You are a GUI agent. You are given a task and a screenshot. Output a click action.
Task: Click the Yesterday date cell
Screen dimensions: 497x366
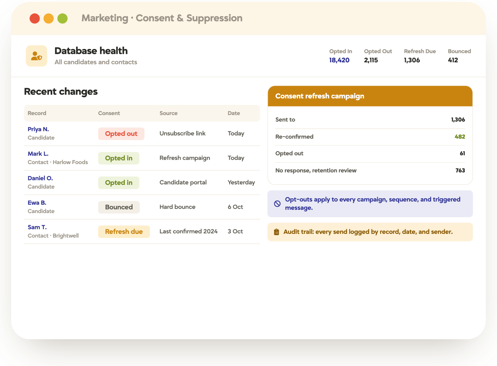[241, 182]
